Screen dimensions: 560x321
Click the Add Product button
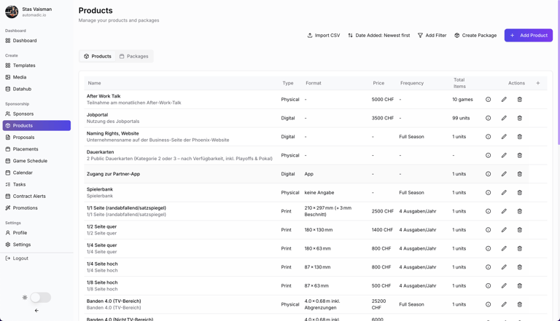[x=529, y=36]
